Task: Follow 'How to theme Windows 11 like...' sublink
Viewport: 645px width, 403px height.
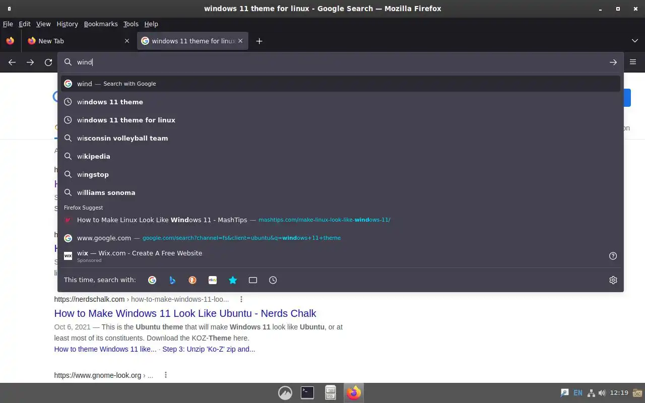Action: 105,349
